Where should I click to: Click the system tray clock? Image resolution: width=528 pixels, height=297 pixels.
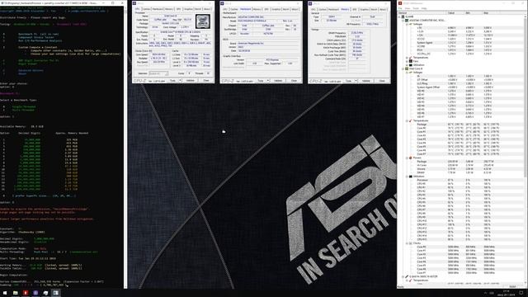(507, 293)
